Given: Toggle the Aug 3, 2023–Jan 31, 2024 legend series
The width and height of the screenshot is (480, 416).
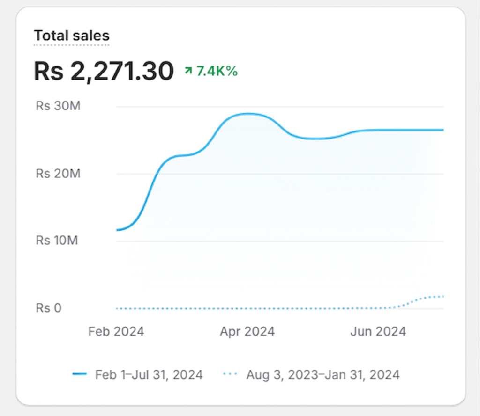Looking at the screenshot, I should click(322, 374).
